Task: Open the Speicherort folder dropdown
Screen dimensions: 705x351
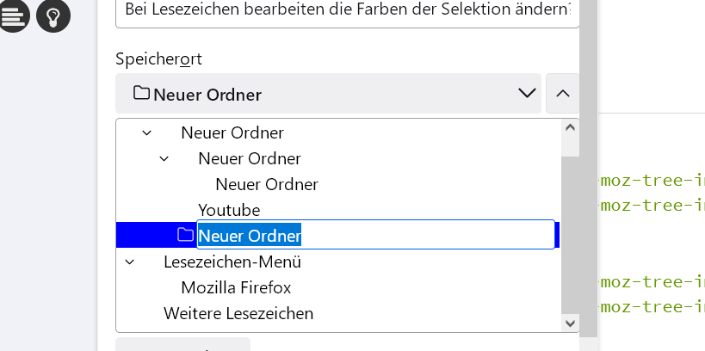Action: click(328, 93)
